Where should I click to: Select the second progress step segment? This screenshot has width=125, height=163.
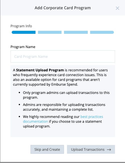click(50, 32)
